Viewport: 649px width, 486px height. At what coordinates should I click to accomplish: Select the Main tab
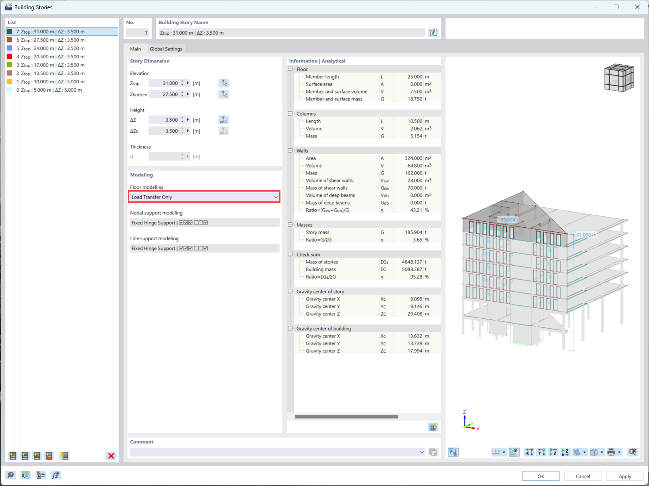pos(135,49)
